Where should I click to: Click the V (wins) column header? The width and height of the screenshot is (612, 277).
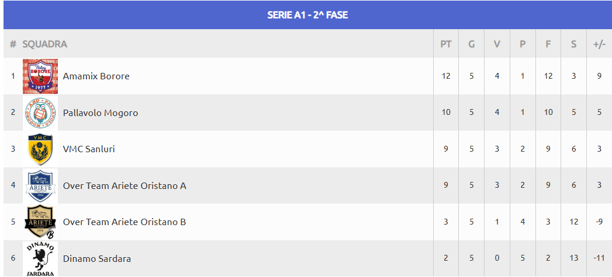(497, 44)
